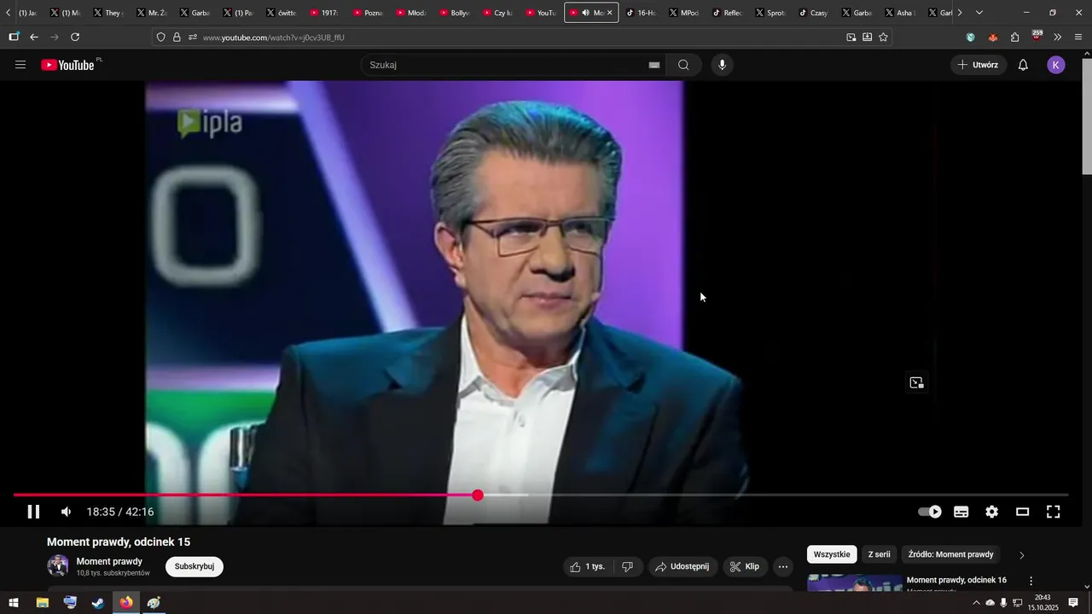Open Windows notification center

[x=1073, y=603]
